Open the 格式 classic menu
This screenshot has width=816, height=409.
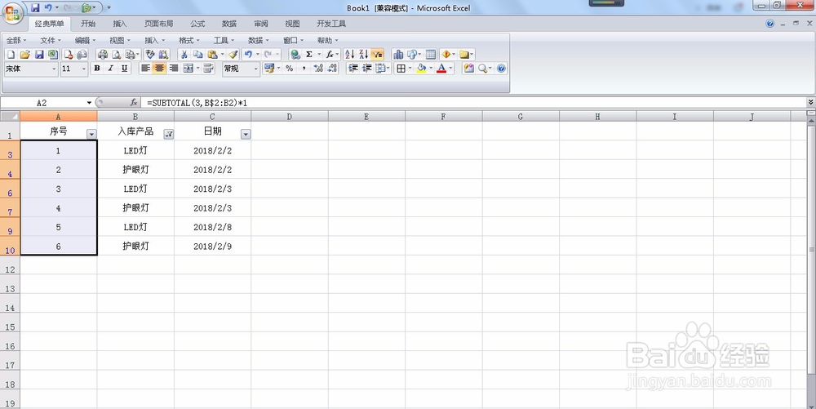pyautogui.click(x=189, y=40)
